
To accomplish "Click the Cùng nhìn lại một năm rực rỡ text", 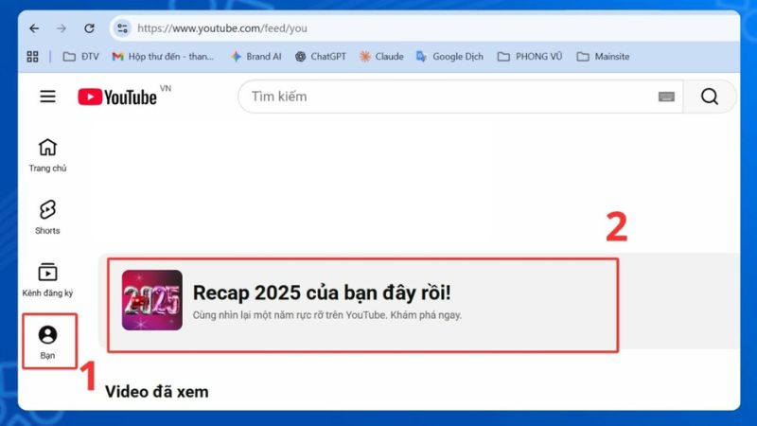I will [x=327, y=315].
